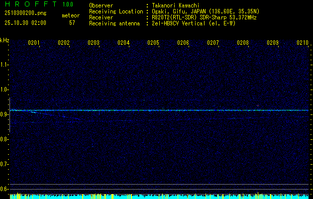Click the 0210 time marker
Image resolution: width=313 pixels, height=199 pixels.
303,43
